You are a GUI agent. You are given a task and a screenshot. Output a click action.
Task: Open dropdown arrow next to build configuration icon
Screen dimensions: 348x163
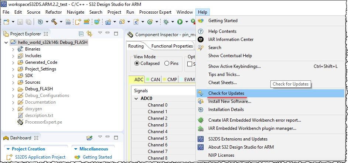coord(47,22)
